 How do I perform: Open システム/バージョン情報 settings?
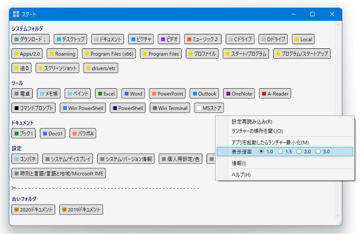pos(126,159)
